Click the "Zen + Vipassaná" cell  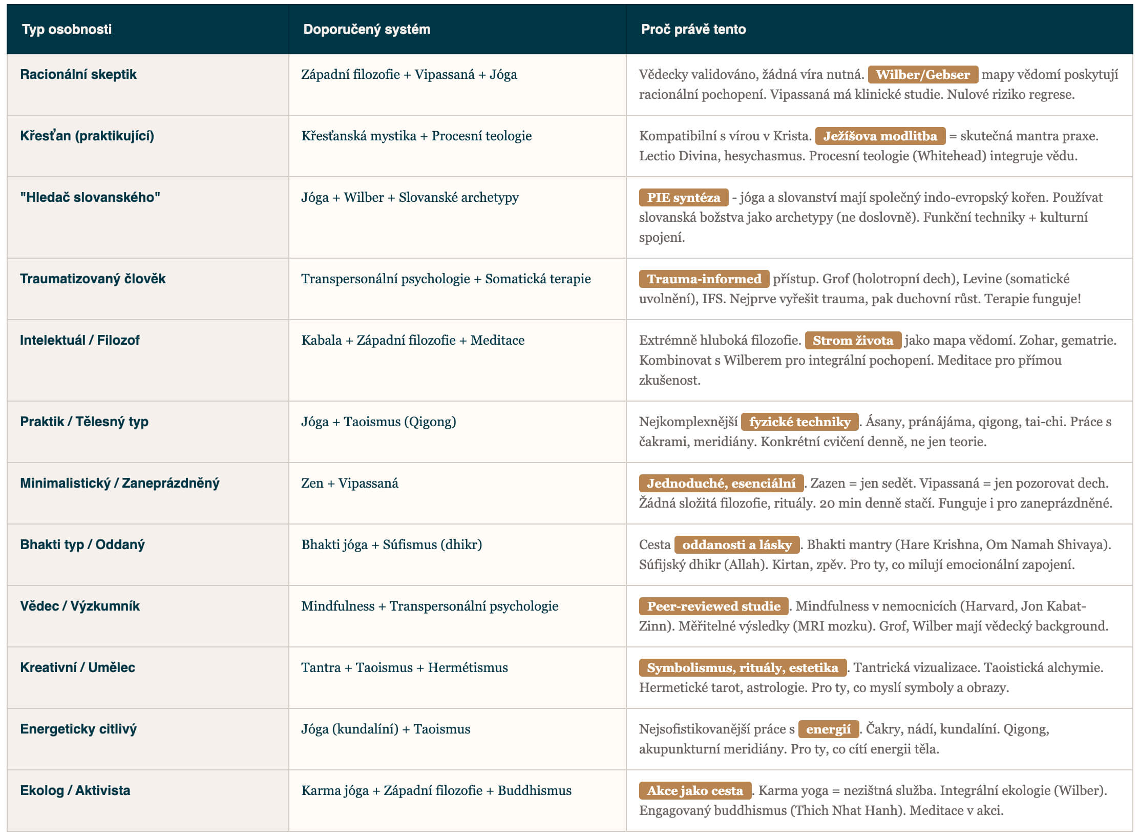point(349,484)
